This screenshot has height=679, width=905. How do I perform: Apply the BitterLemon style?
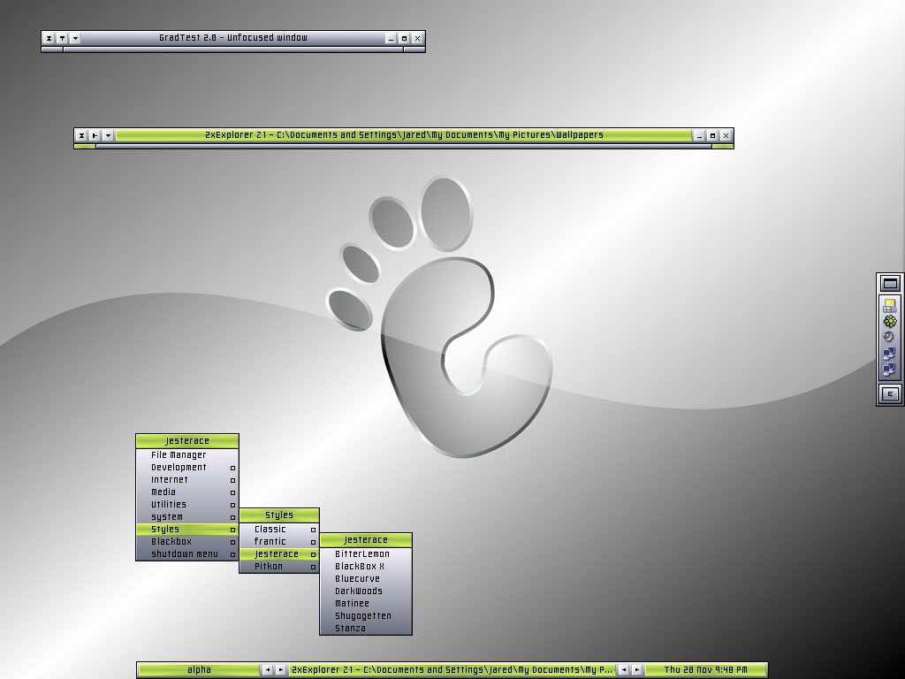pos(366,554)
